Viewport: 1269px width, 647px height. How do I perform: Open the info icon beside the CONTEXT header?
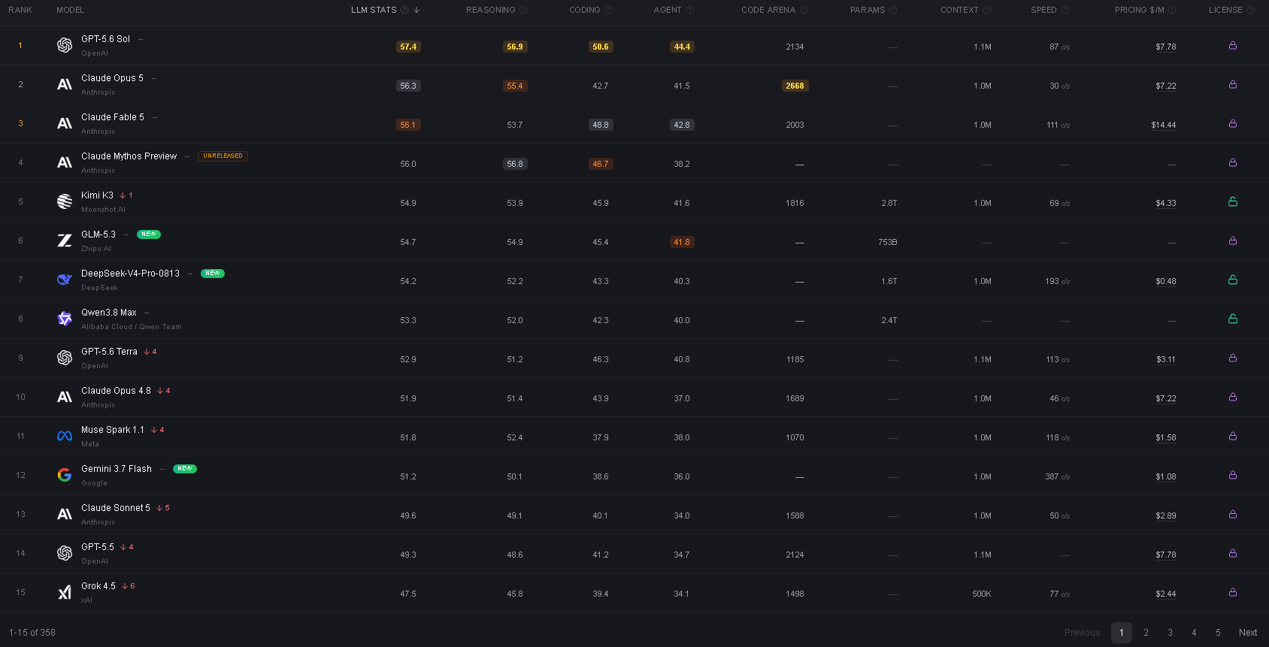pyautogui.click(x=987, y=10)
